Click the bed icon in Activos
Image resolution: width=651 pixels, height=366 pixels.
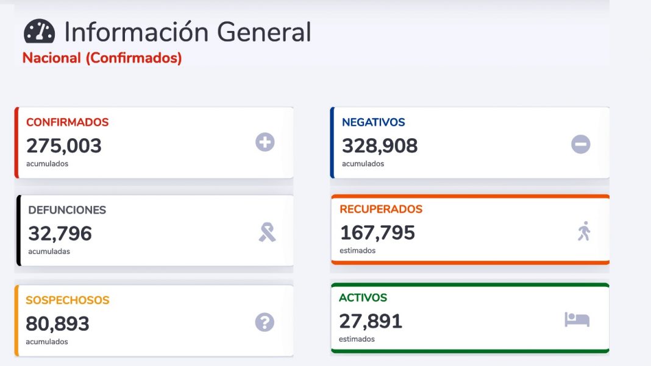pyautogui.click(x=577, y=319)
